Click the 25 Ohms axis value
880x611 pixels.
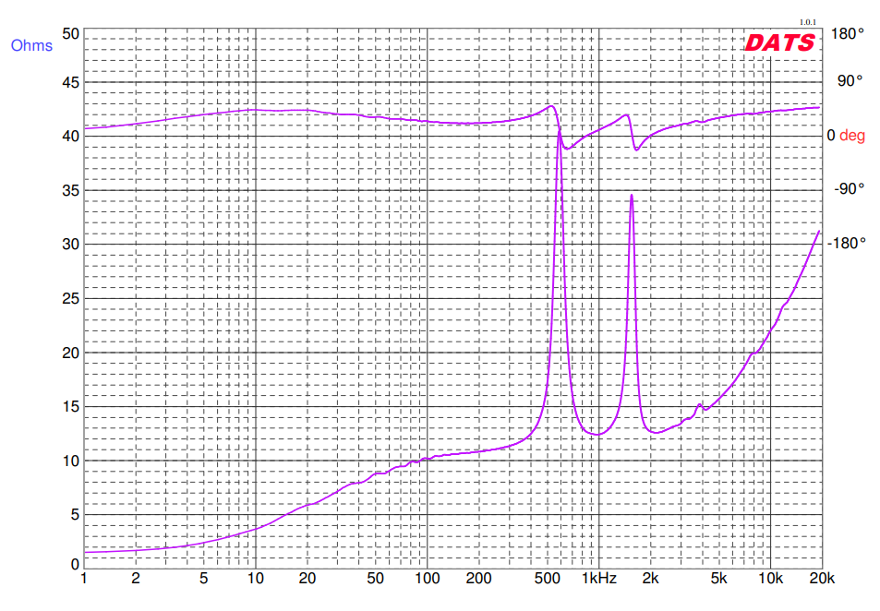pyautogui.click(x=70, y=298)
